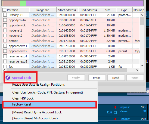Check the fsc partition checkbox
149x124 pixels.
[x=5, y=66]
